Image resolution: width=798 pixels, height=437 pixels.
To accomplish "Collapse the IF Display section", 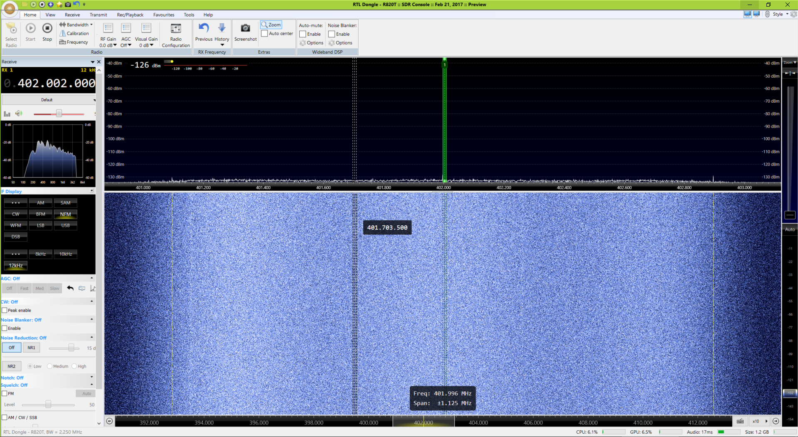I will click(92, 191).
